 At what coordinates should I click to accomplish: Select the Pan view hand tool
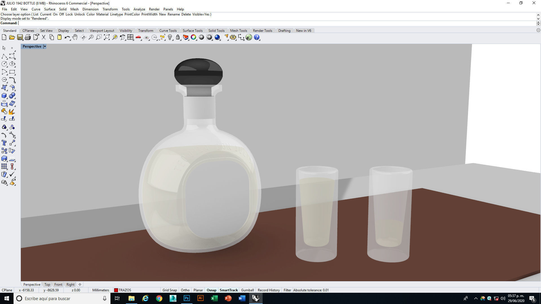tap(75, 37)
